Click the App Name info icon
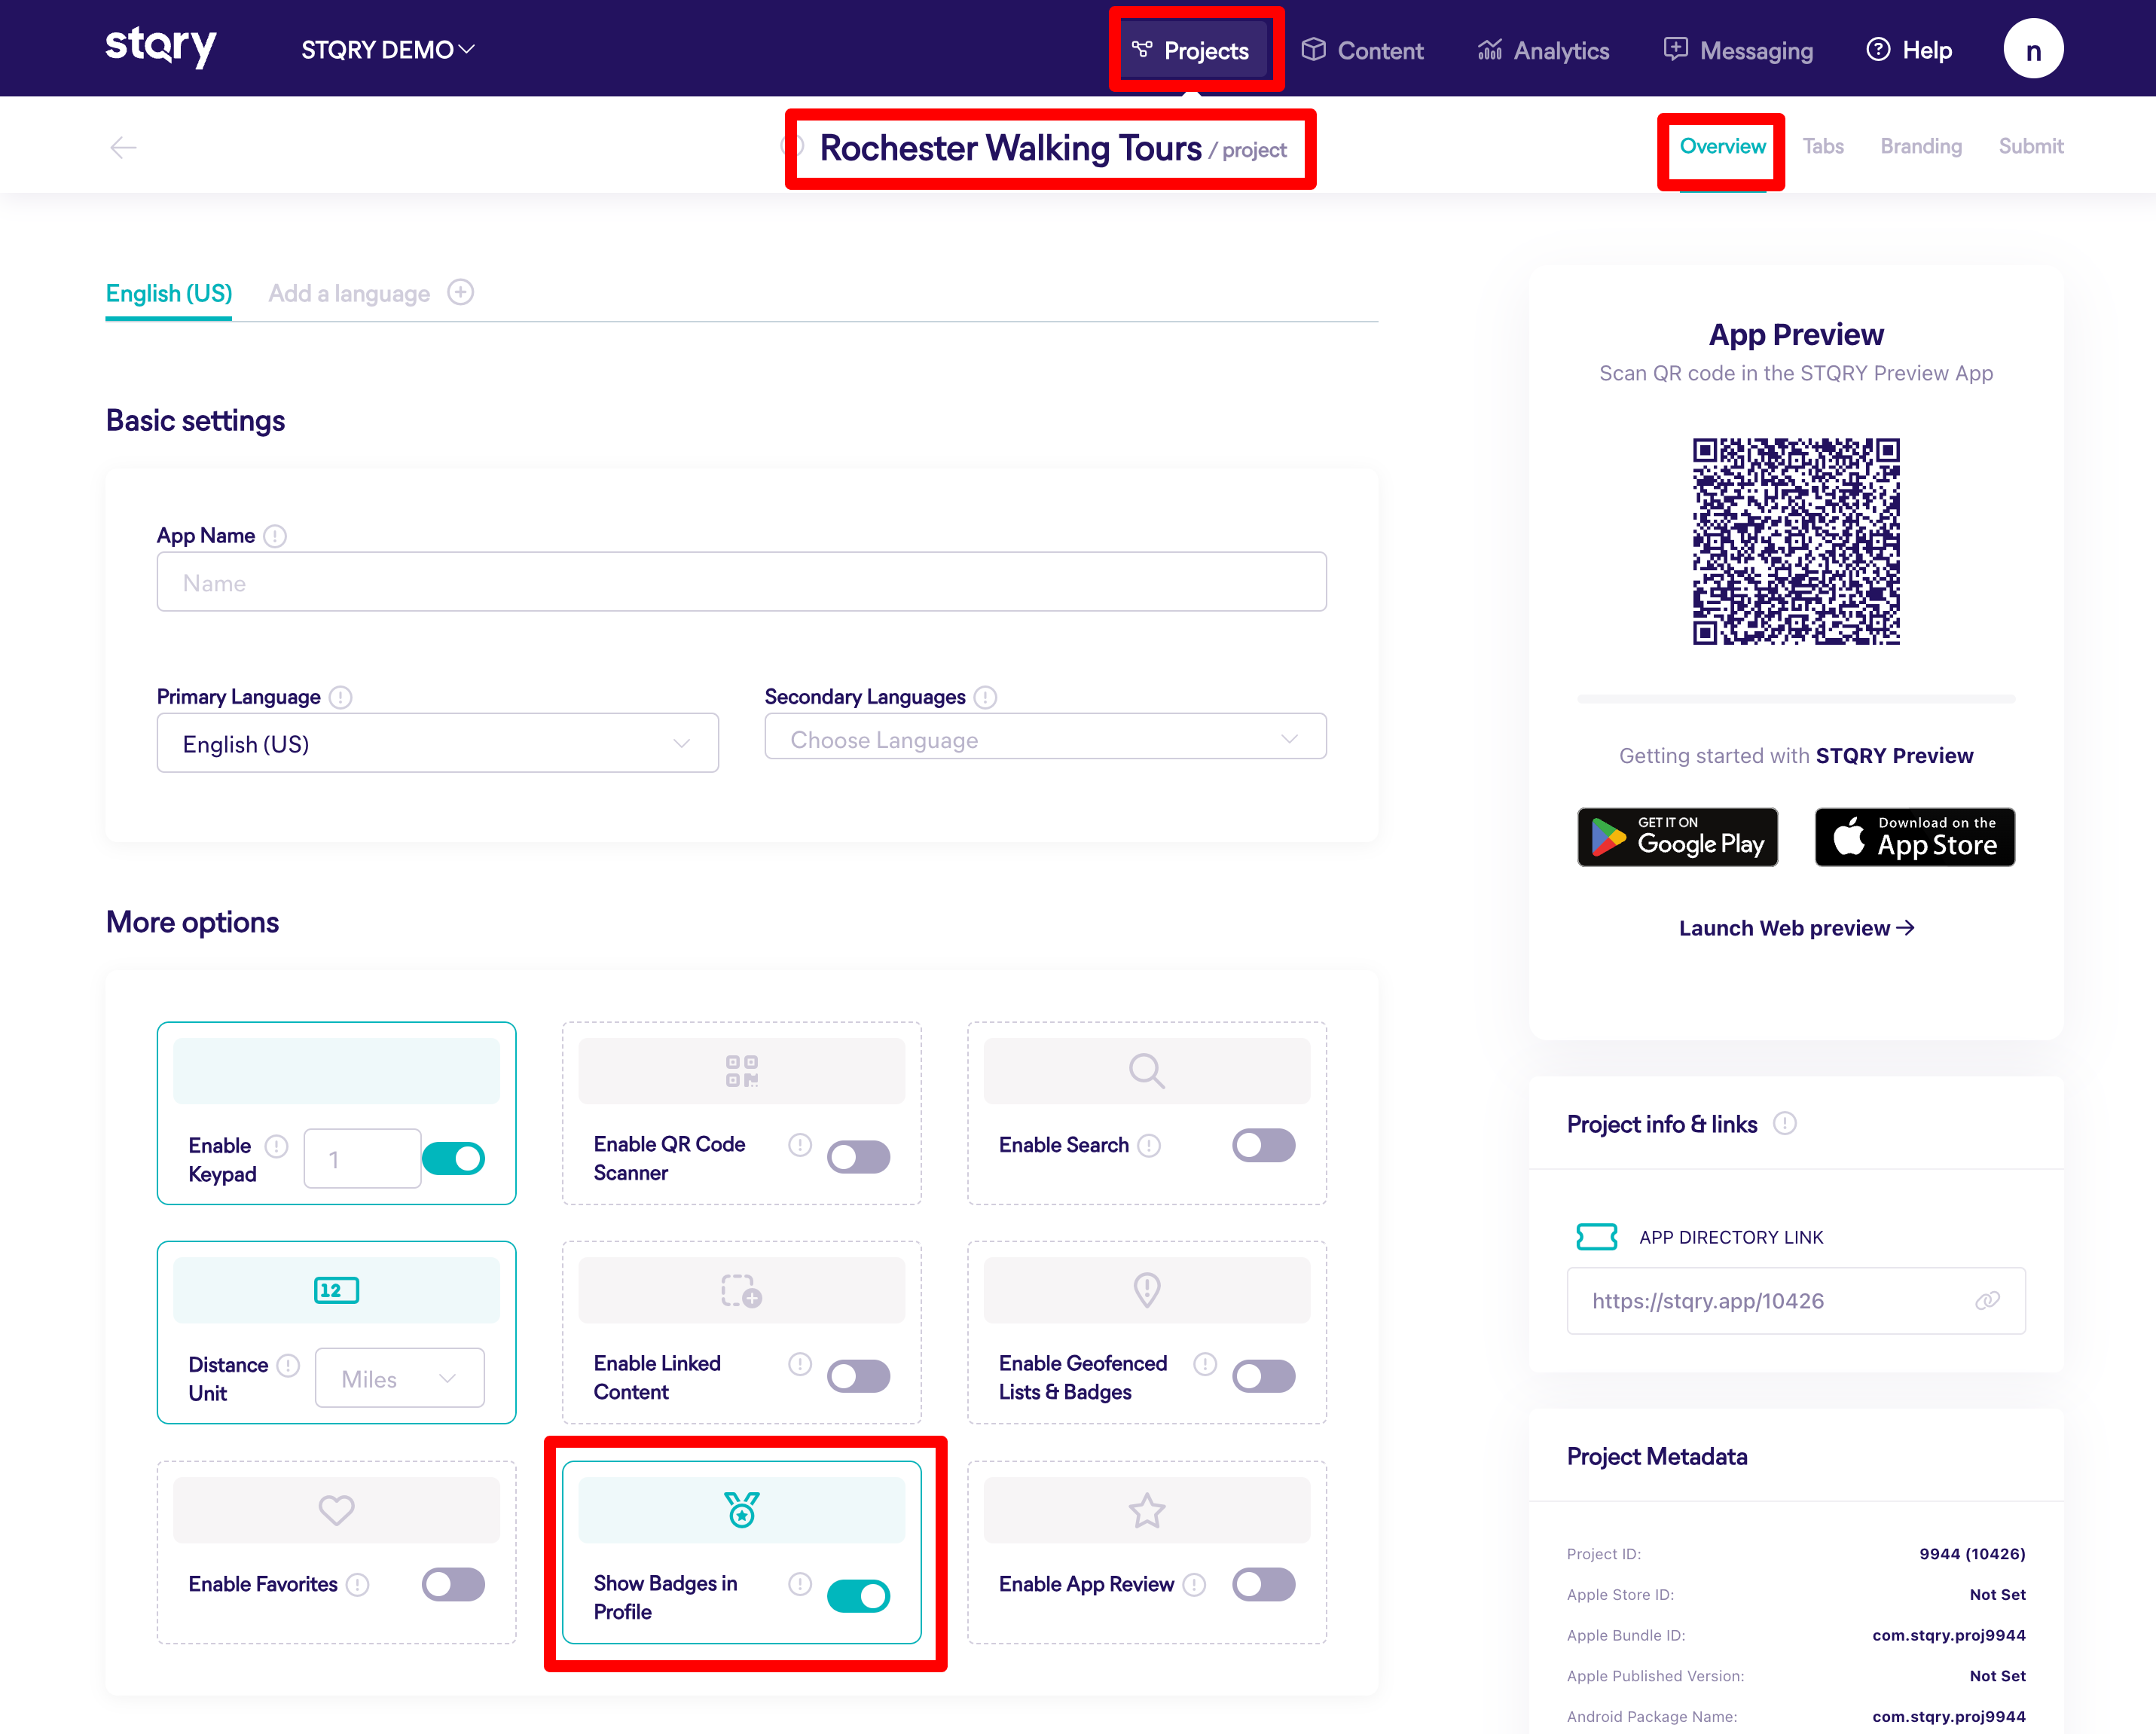Screen dimensions: 2156x1734 (275, 536)
